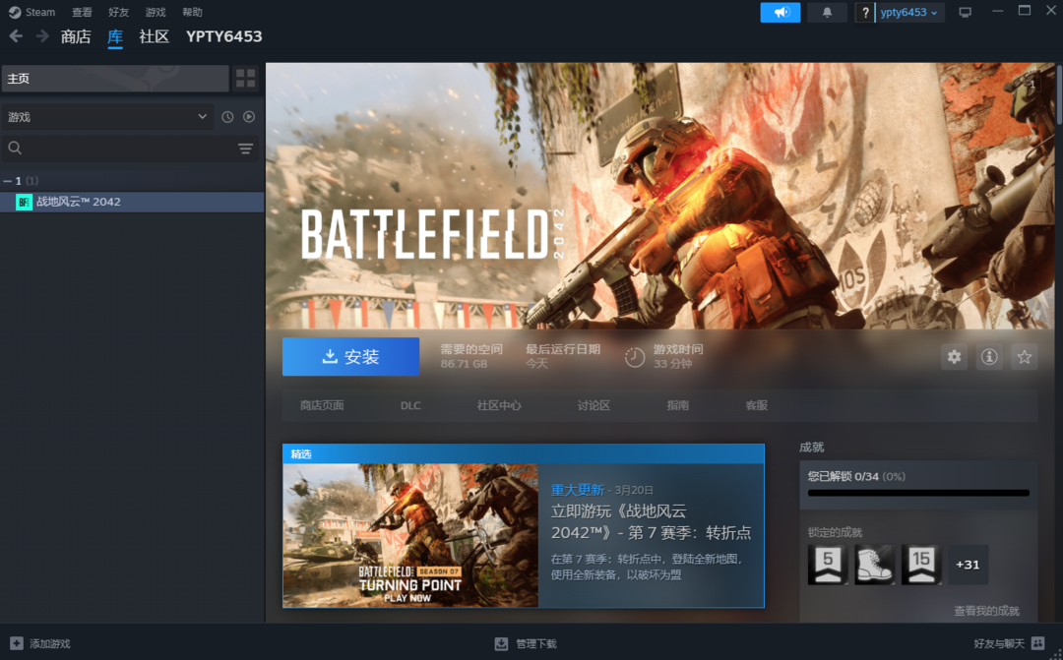Select the 库 tab
1063x660 pixels.
click(115, 36)
